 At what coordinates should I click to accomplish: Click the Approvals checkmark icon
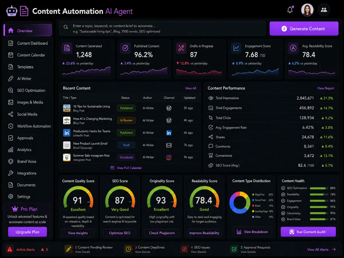(11, 138)
